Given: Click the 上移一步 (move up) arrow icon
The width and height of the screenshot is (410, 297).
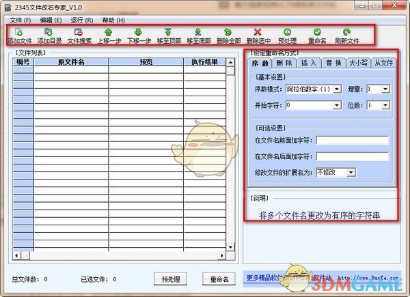Looking at the screenshot, I should (x=108, y=32).
